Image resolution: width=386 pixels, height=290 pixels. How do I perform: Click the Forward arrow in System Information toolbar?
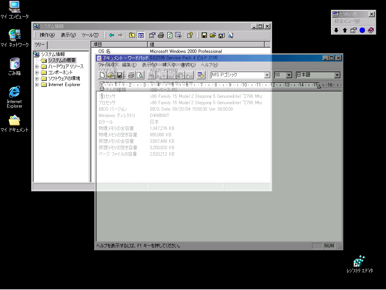click(x=120, y=35)
